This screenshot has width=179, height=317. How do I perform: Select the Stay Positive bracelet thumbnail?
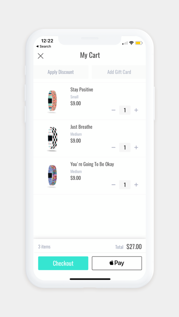pos(53,101)
